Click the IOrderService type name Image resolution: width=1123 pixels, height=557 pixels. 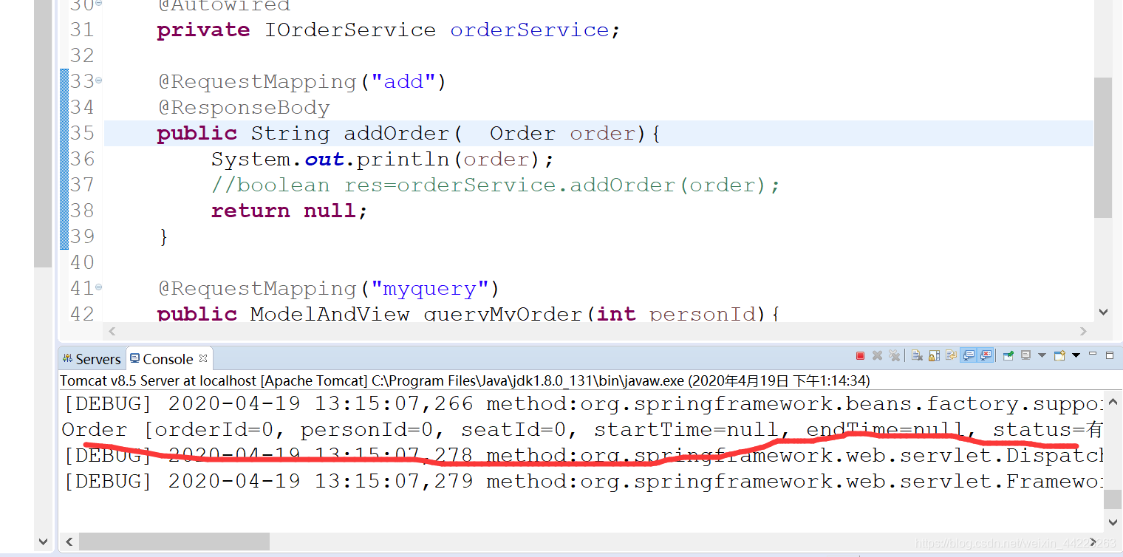350,30
